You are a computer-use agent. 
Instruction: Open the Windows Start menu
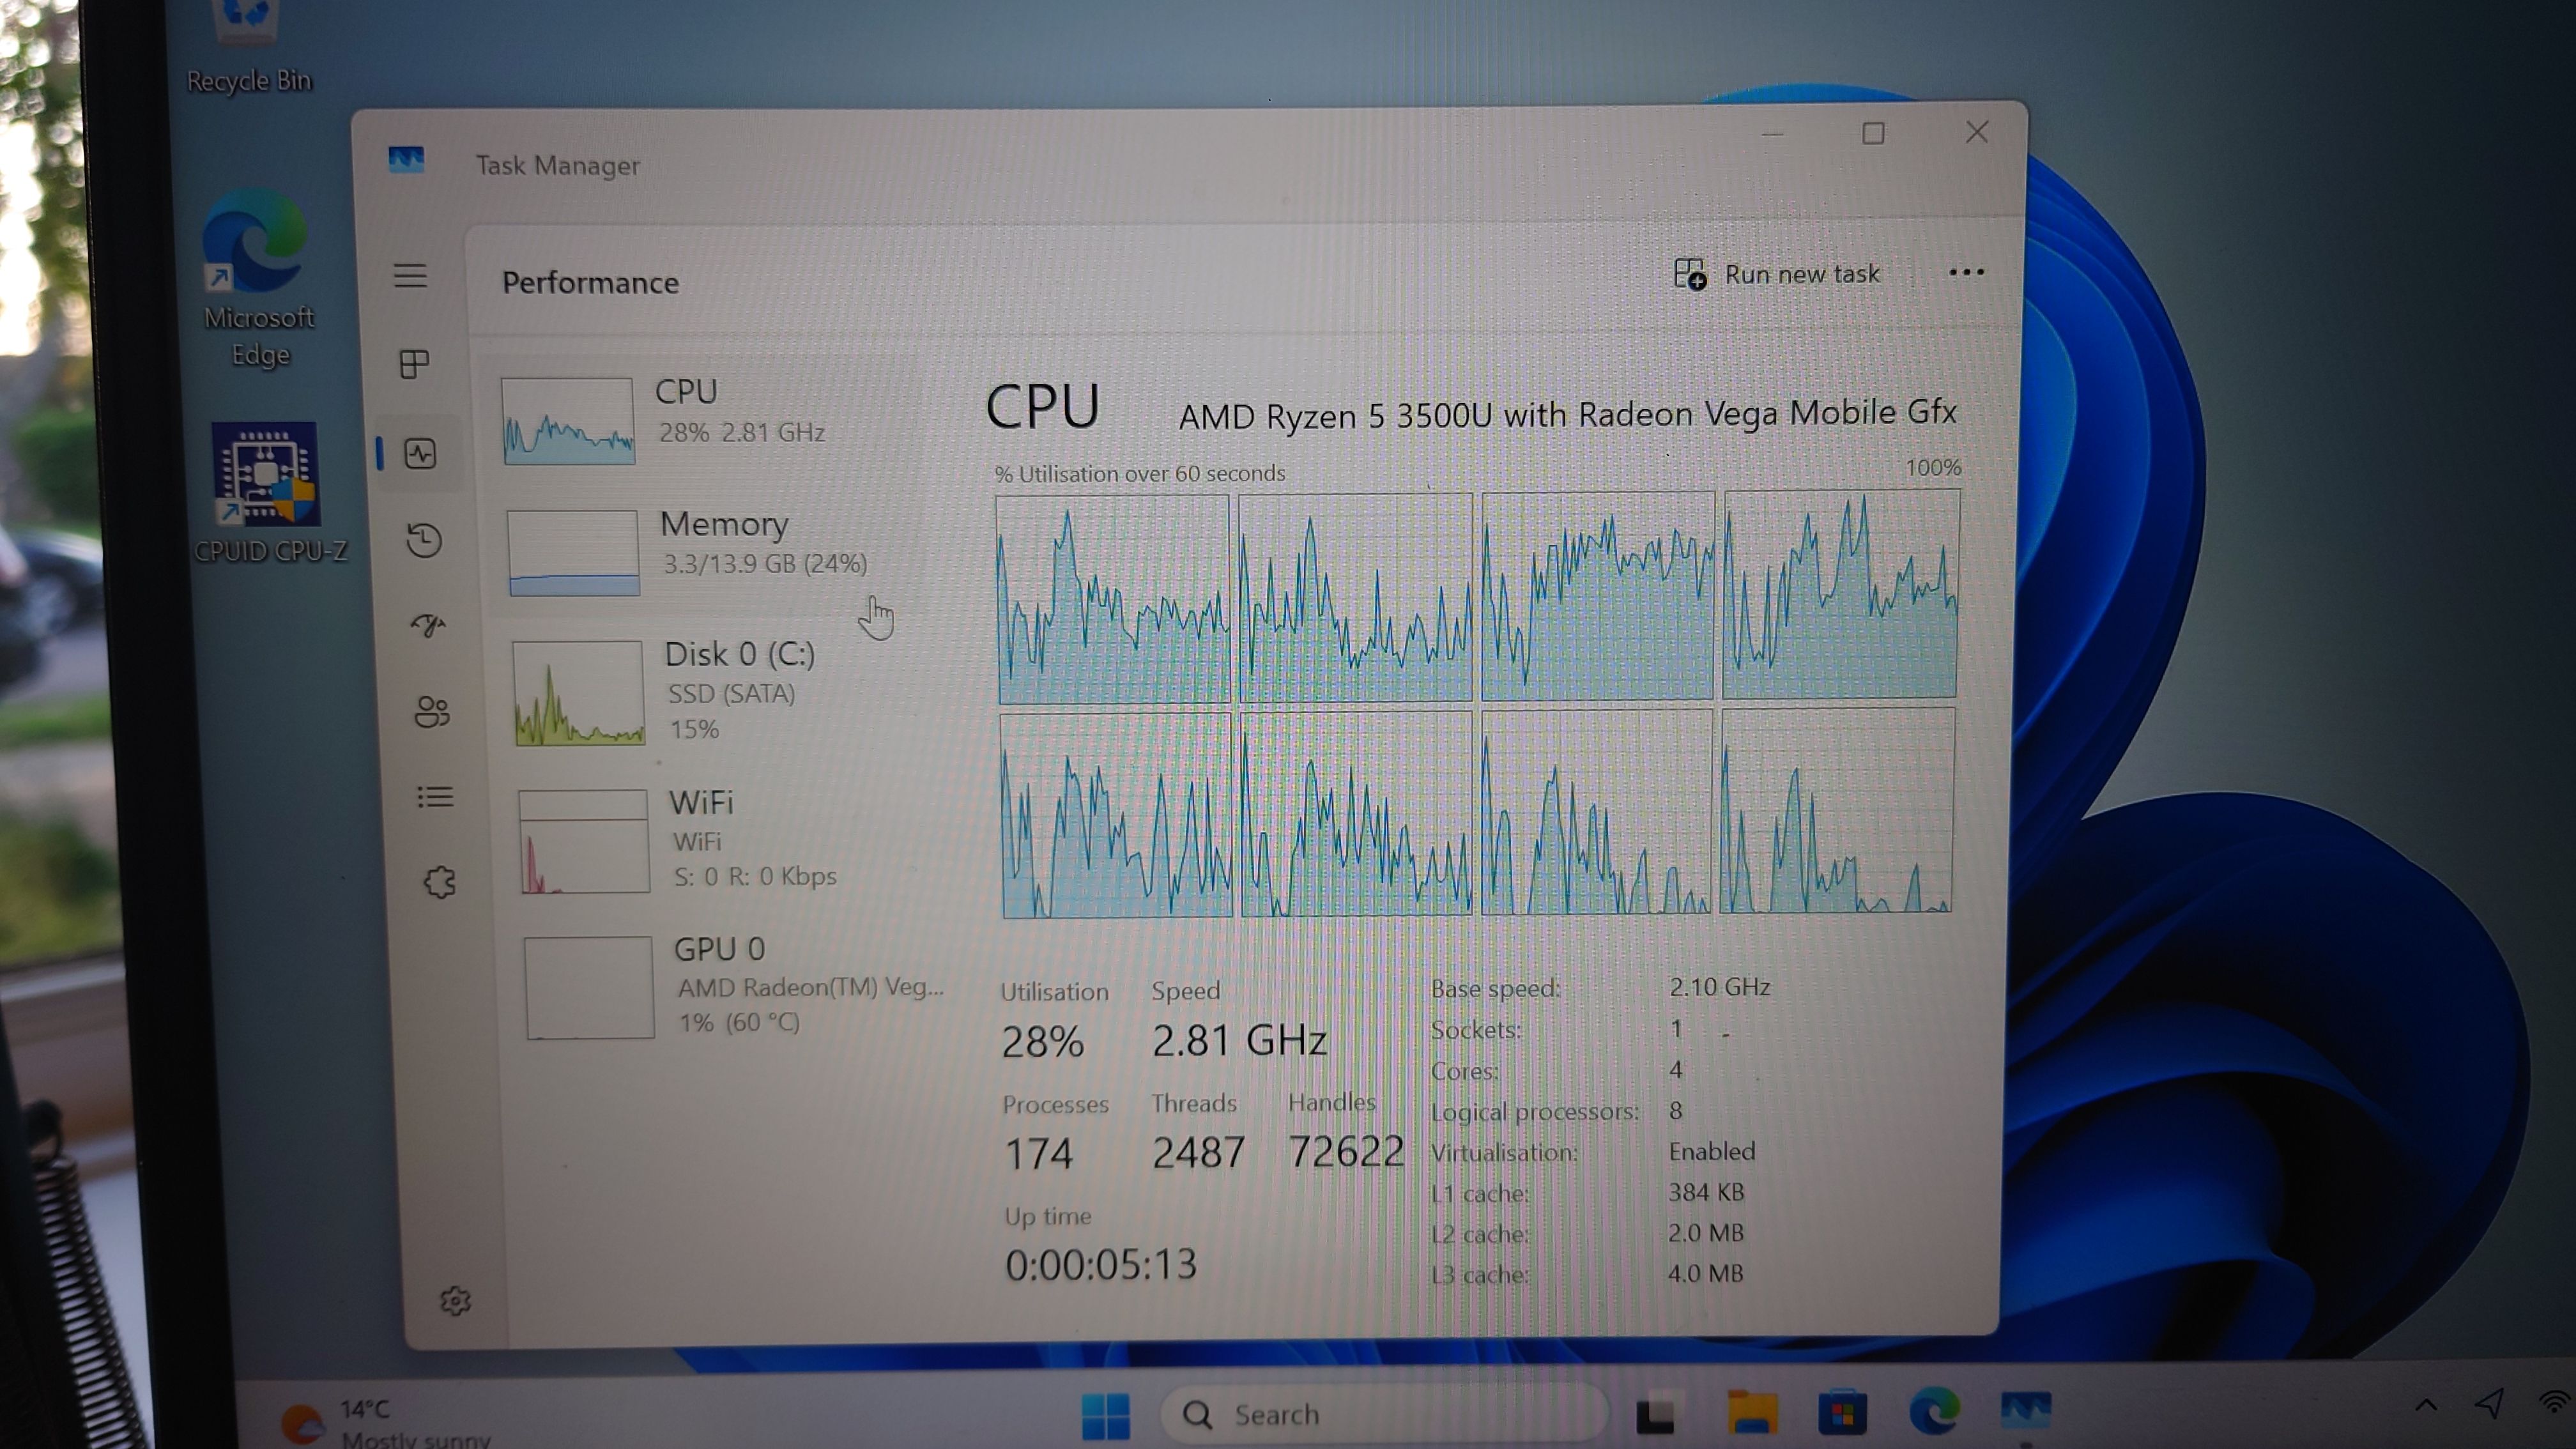[1105, 1416]
